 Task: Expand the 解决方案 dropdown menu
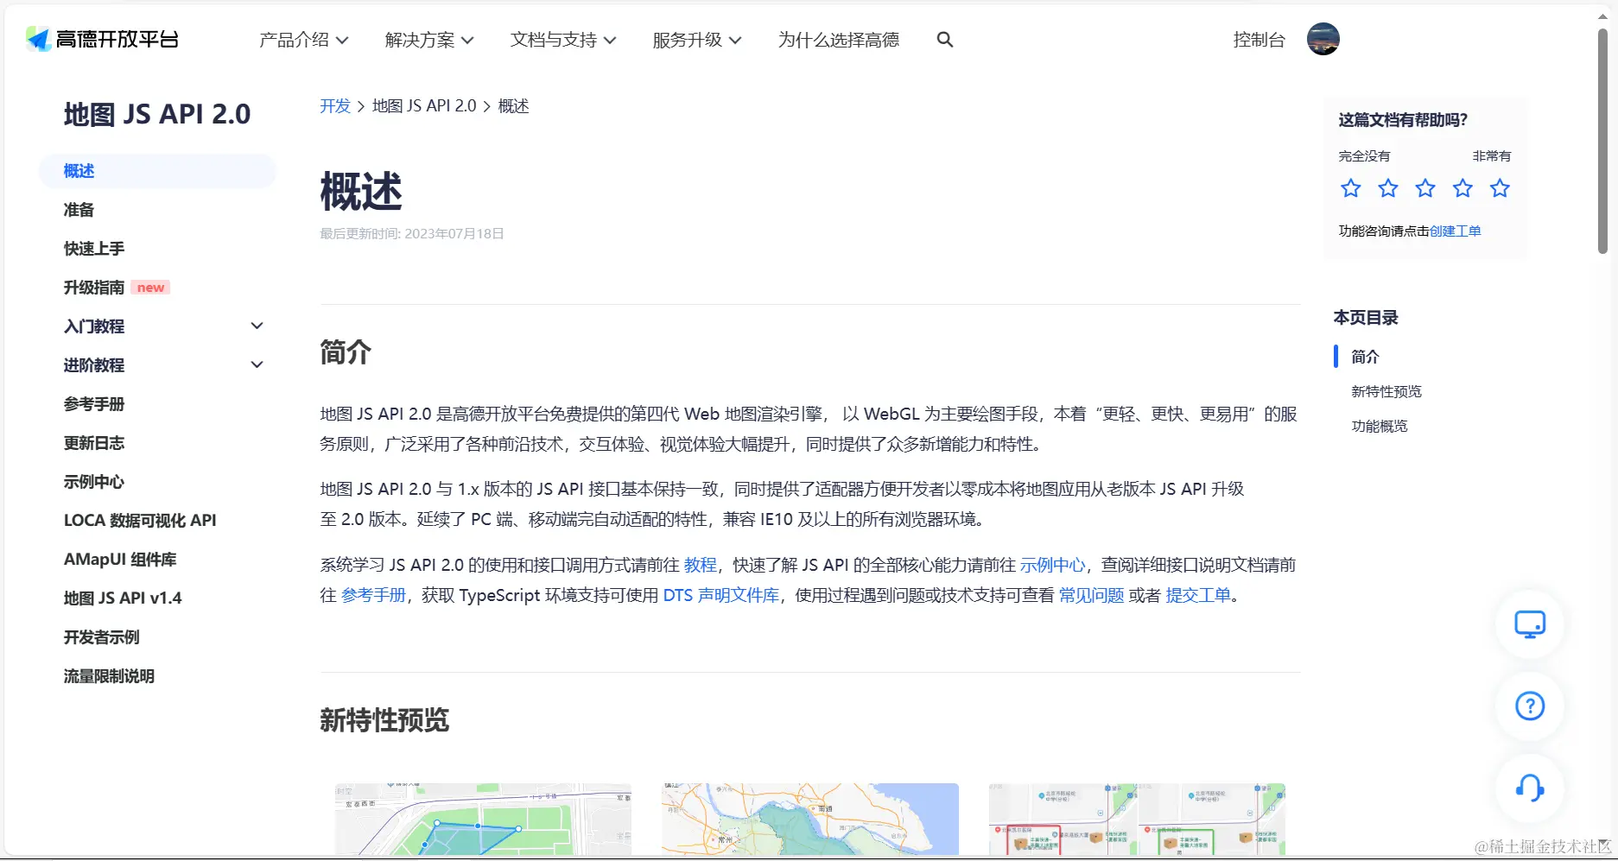[x=429, y=40]
